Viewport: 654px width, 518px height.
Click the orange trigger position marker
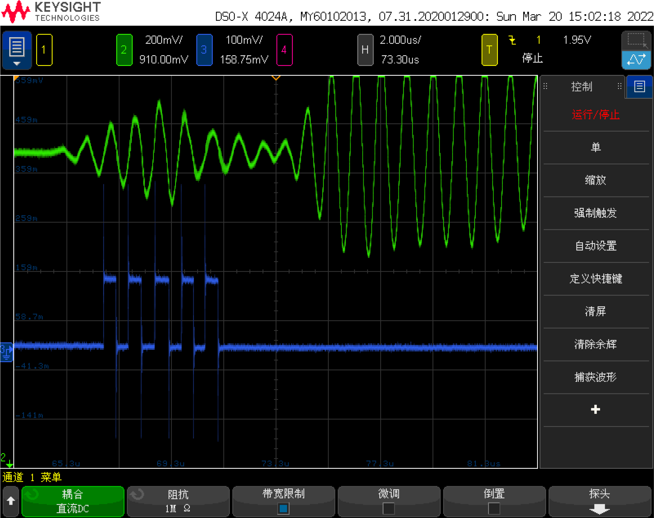click(275, 78)
